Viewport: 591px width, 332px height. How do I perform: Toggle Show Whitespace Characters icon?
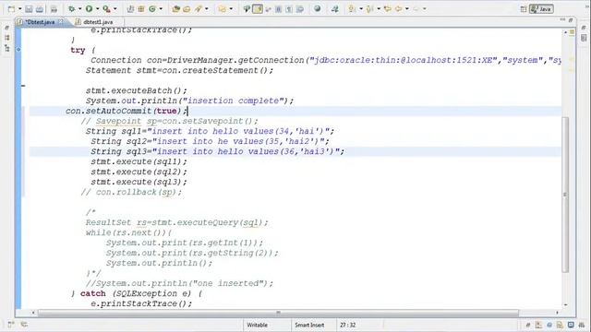pyautogui.click(x=289, y=8)
